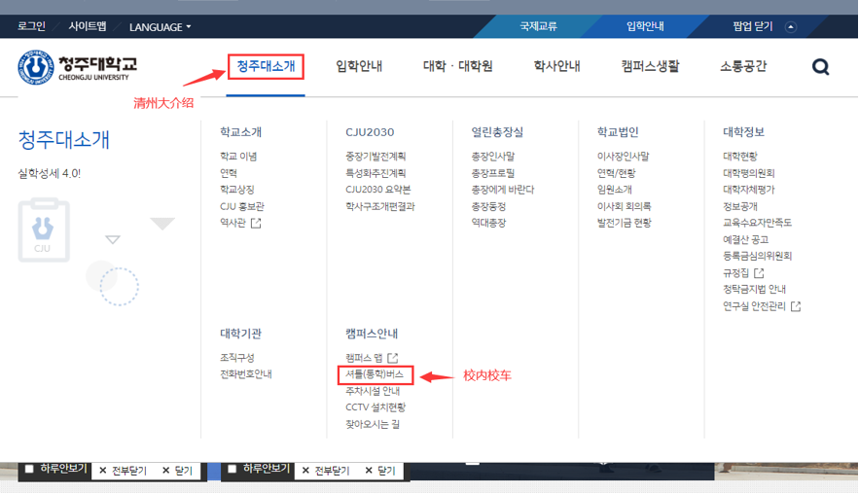
Task: Go to 국제교류 in top bar
Action: pyautogui.click(x=539, y=26)
